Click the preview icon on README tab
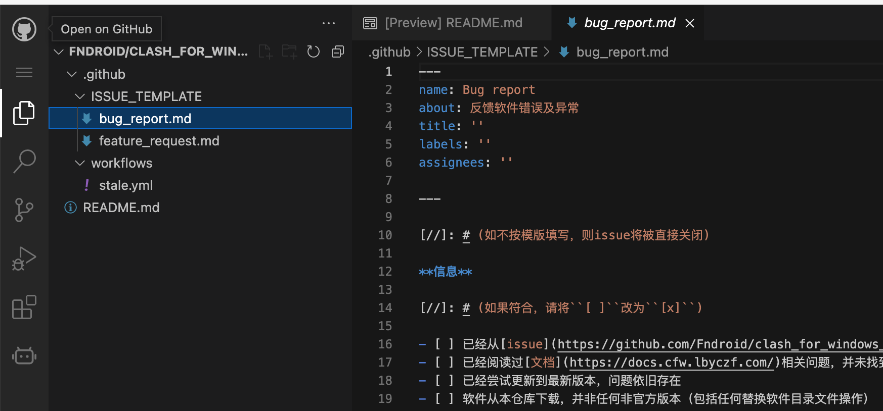 [x=370, y=23]
